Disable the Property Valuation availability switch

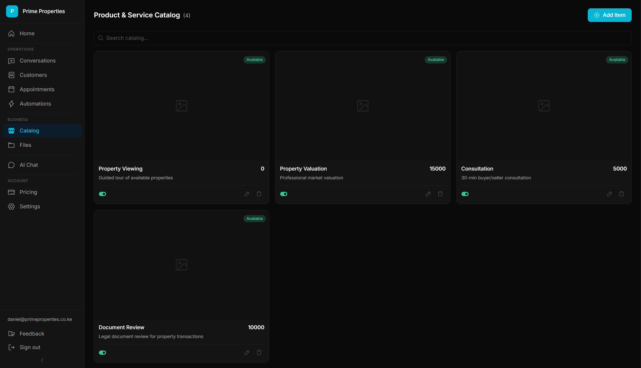[x=284, y=194]
